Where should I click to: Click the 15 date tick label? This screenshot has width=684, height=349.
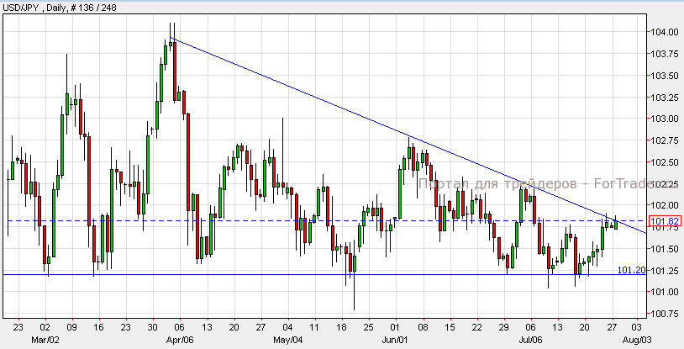point(450,328)
